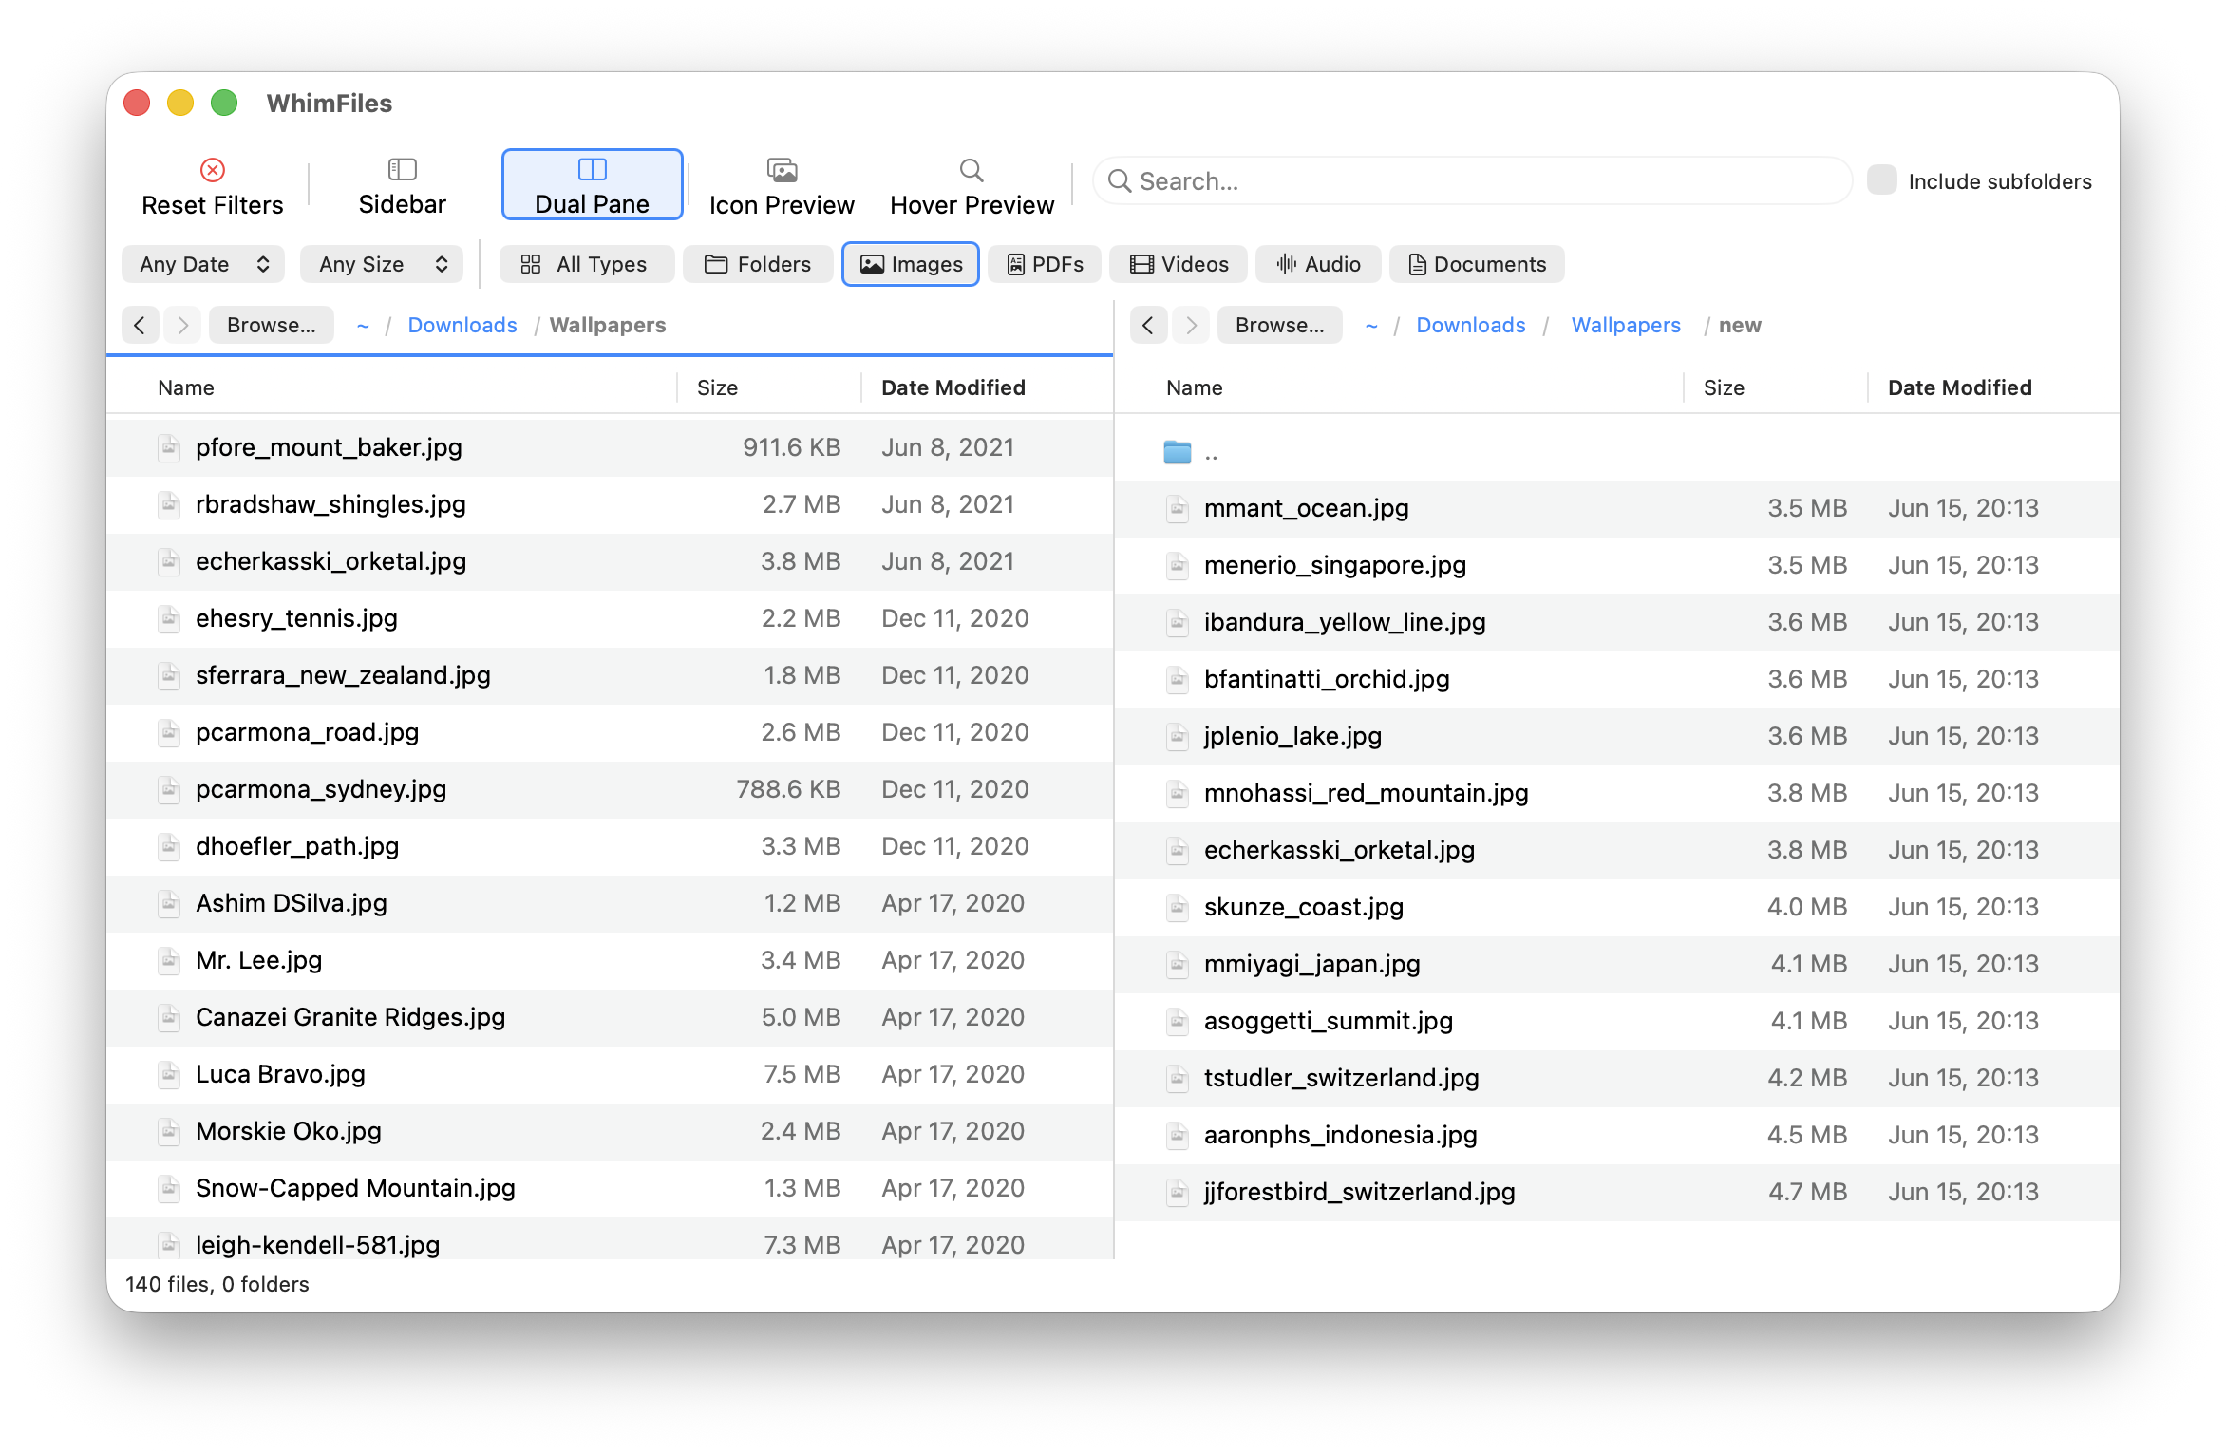Filter list to PDFs
2226x1453 pixels.
(x=1045, y=264)
